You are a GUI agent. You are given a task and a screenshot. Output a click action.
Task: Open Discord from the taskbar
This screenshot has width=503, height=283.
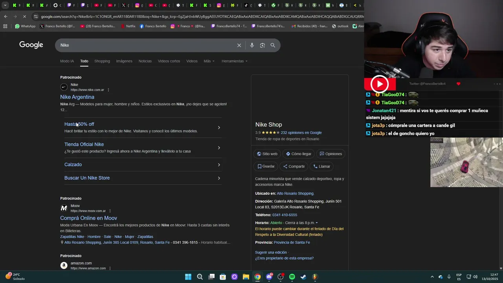[269, 277]
